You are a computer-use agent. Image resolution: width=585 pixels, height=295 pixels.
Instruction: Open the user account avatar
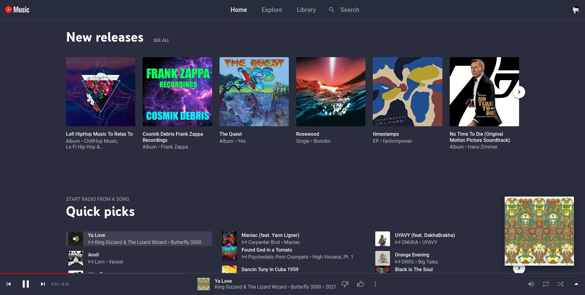[576, 10]
